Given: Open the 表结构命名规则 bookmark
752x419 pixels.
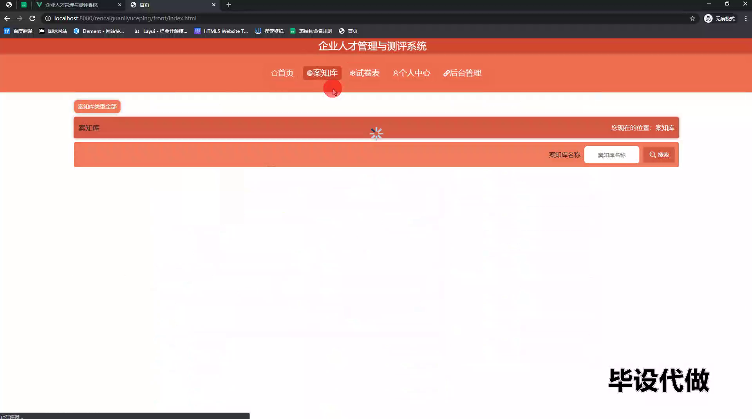Looking at the screenshot, I should click(311, 31).
